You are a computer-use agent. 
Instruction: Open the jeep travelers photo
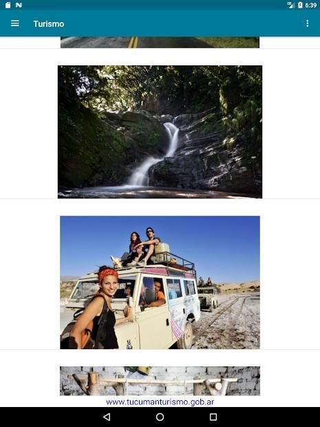point(160,282)
